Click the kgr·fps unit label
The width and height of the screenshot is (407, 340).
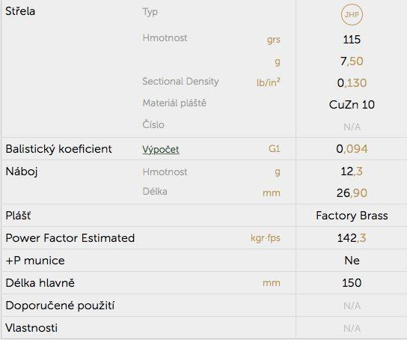pos(266,238)
